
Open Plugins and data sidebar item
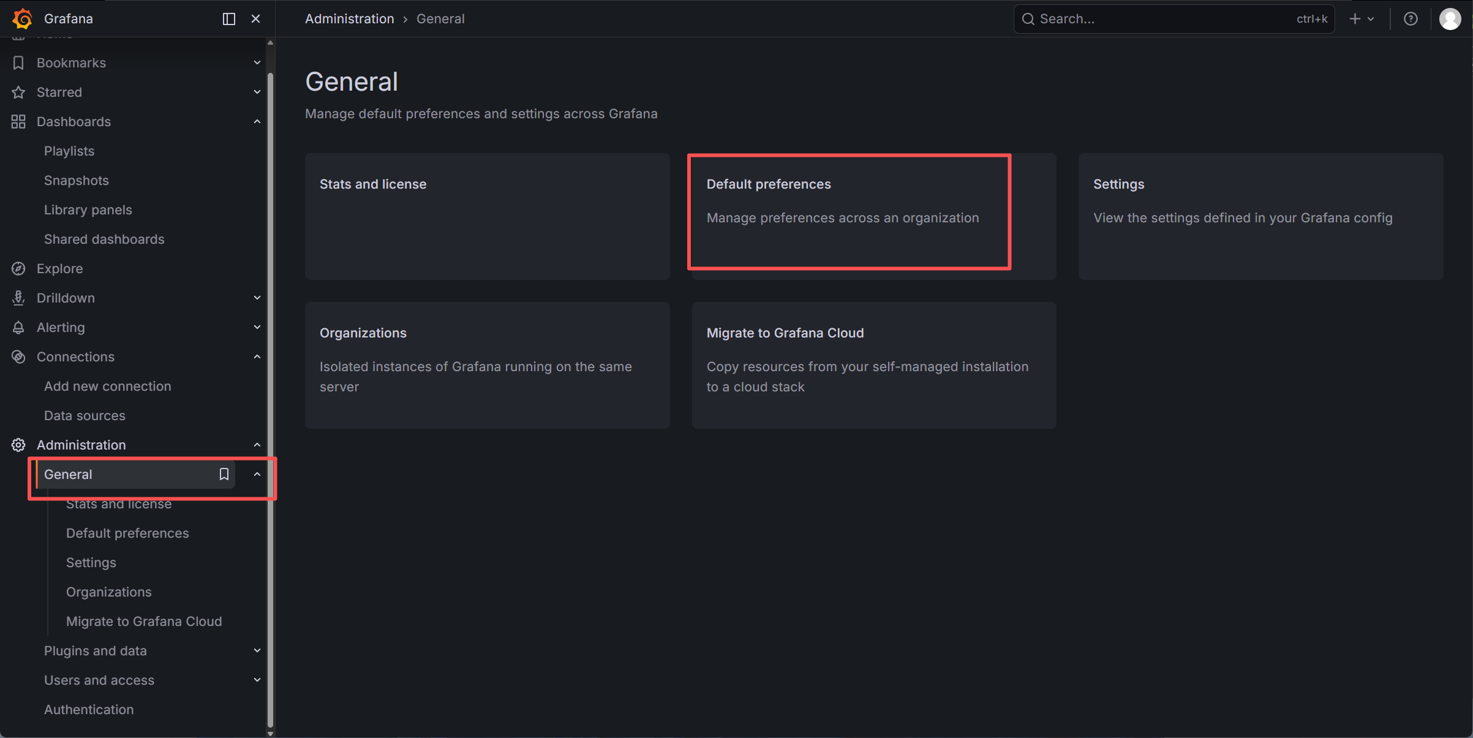(x=96, y=651)
